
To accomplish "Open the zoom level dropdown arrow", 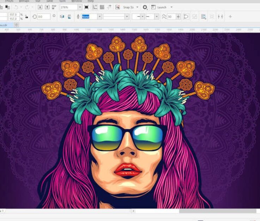I will [80, 7].
